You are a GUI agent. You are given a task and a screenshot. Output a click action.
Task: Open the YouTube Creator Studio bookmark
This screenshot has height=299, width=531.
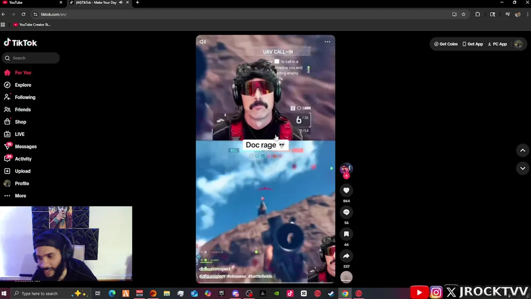[x=32, y=25]
